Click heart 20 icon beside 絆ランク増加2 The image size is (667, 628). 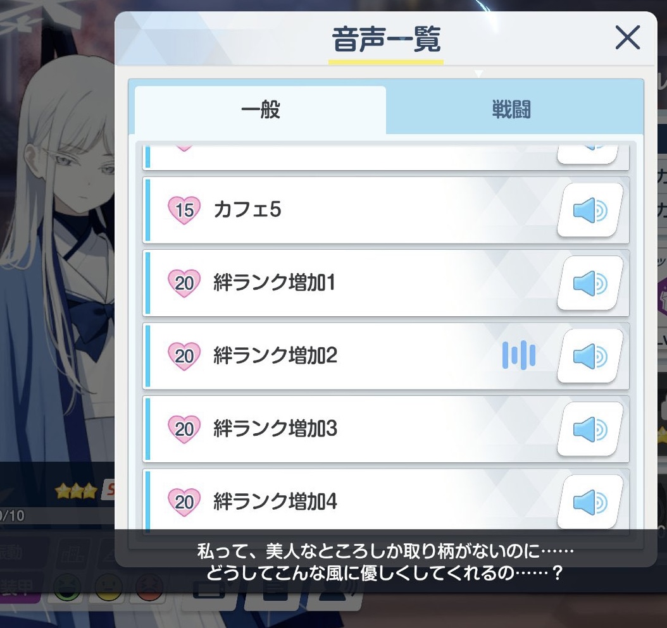[184, 356]
